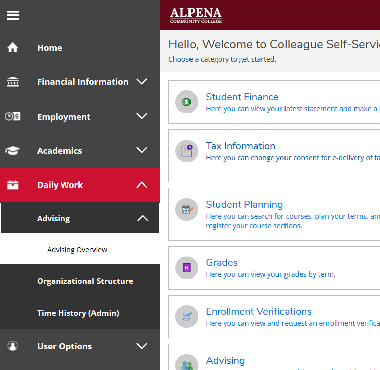
Task: Open the Enrollment Verifications link
Action: point(258,311)
